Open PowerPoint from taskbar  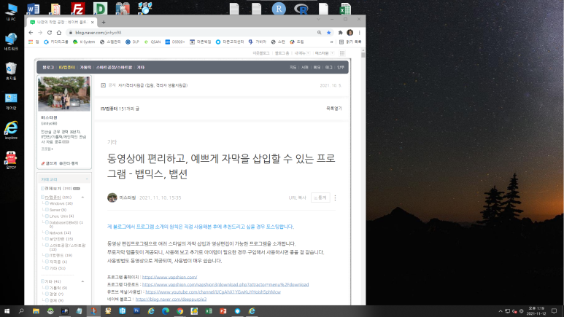point(223,311)
